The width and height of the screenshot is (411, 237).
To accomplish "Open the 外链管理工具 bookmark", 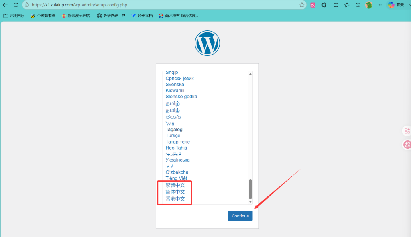I will coord(111,16).
